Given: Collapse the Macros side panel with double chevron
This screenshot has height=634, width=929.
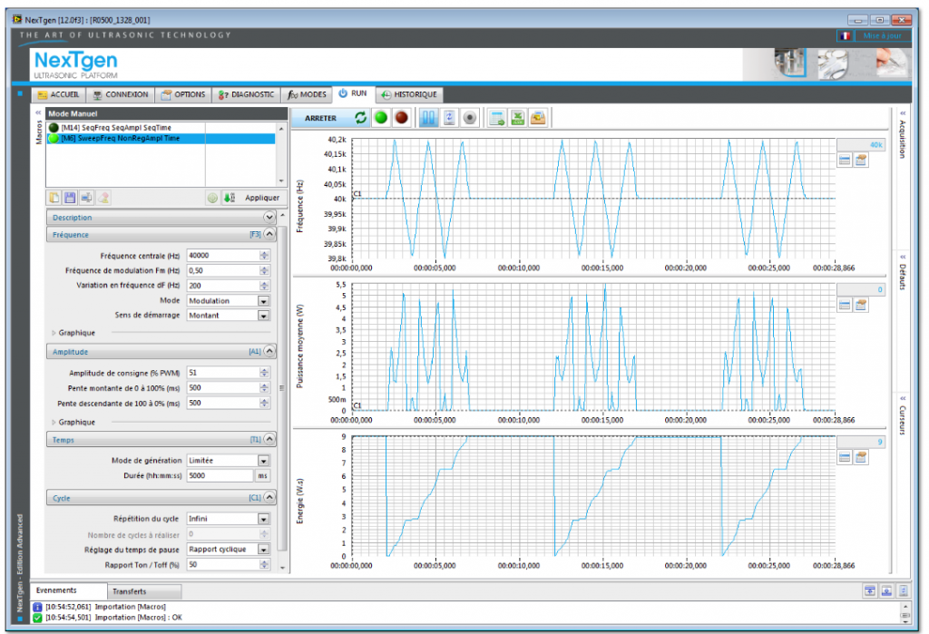Looking at the screenshot, I should [x=38, y=112].
